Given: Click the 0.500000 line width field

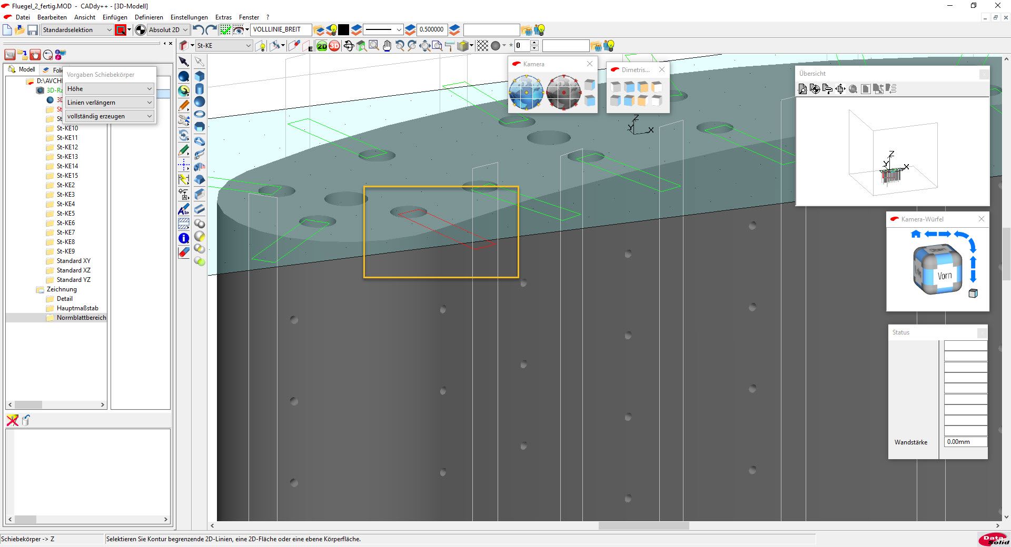Looking at the screenshot, I should 432,30.
